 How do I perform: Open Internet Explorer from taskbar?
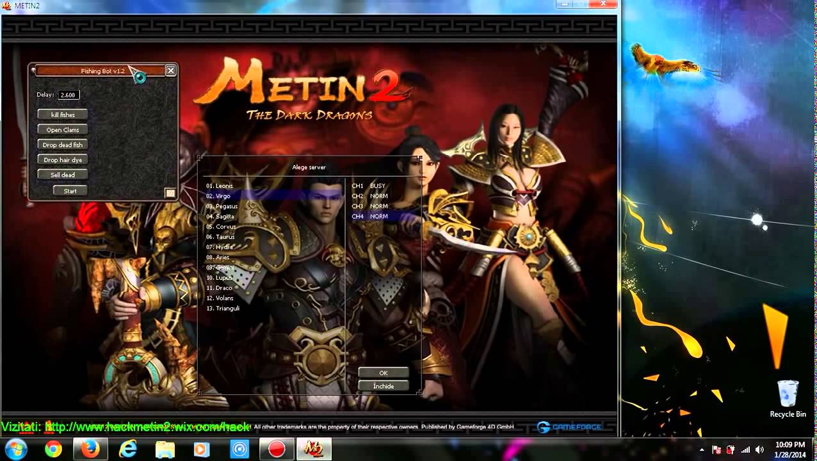point(128,449)
